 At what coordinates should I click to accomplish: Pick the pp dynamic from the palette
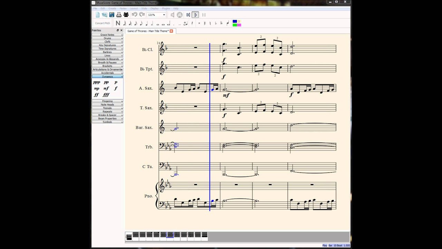[106, 83]
